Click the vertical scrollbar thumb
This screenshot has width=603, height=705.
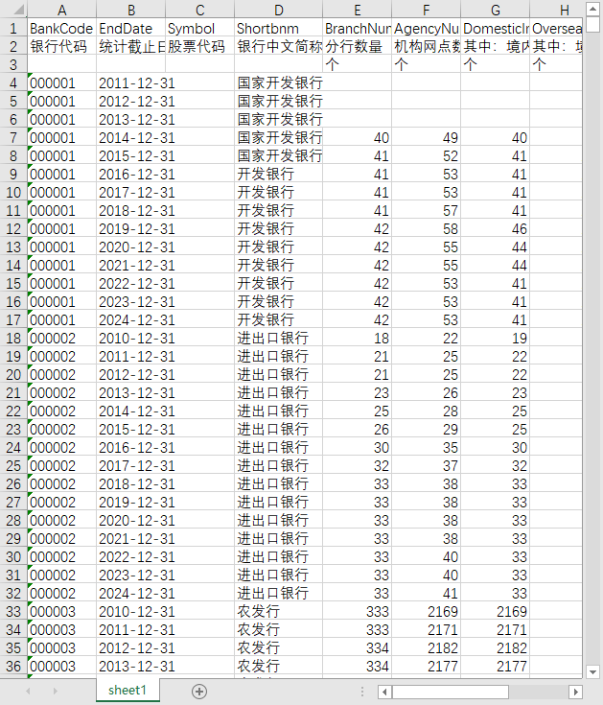[x=592, y=24]
